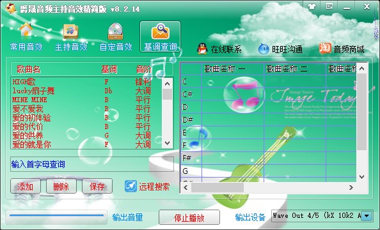
Task: Click song list scrollbar up arrow
Action: 167,84
